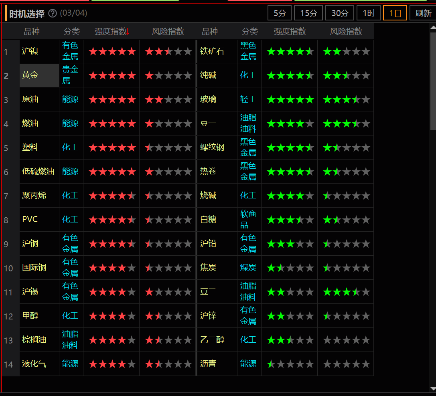436x396 pixels.
Task: Click 贵金属 category of 黄金
Action: tap(70, 75)
